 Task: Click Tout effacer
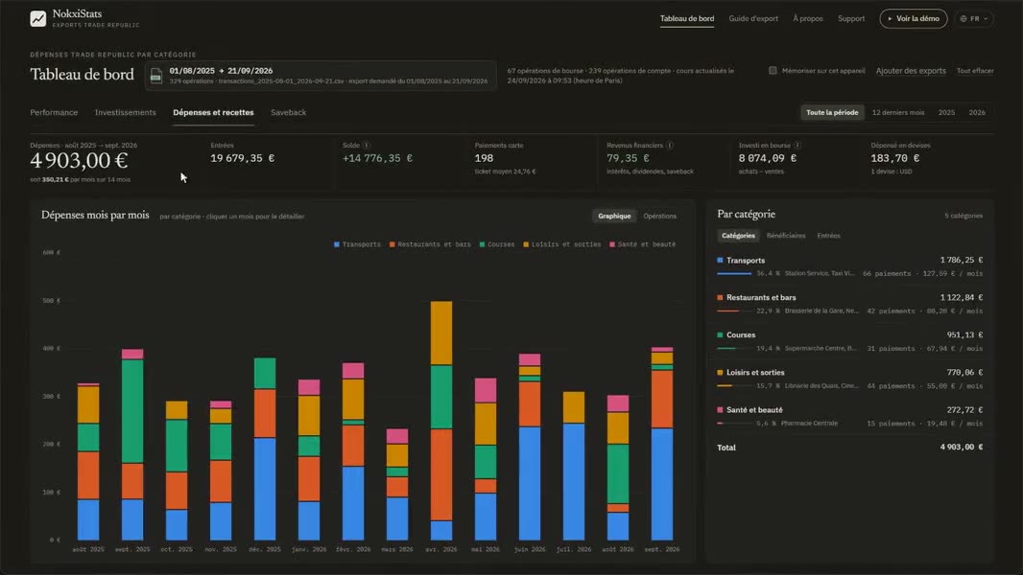point(975,70)
